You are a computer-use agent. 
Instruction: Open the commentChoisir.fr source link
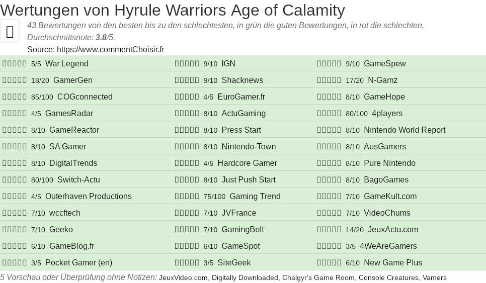pos(110,49)
